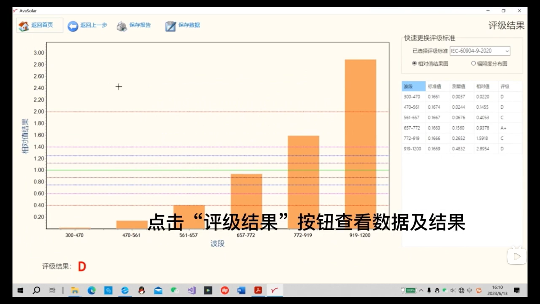Open Task View from the taskbar
The width and height of the screenshot is (540, 304).
point(52,290)
